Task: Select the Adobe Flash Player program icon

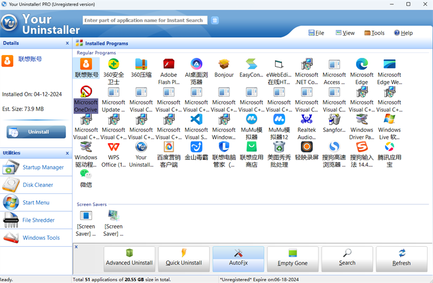Action: pos(168,65)
